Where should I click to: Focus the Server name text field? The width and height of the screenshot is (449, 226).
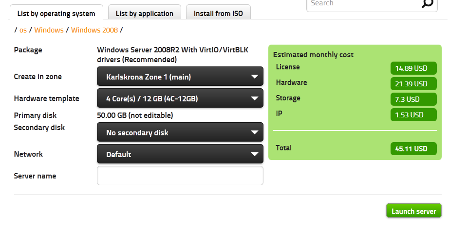coord(180,176)
